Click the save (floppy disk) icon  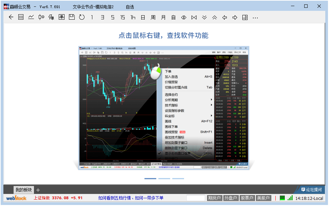pos(72,17)
